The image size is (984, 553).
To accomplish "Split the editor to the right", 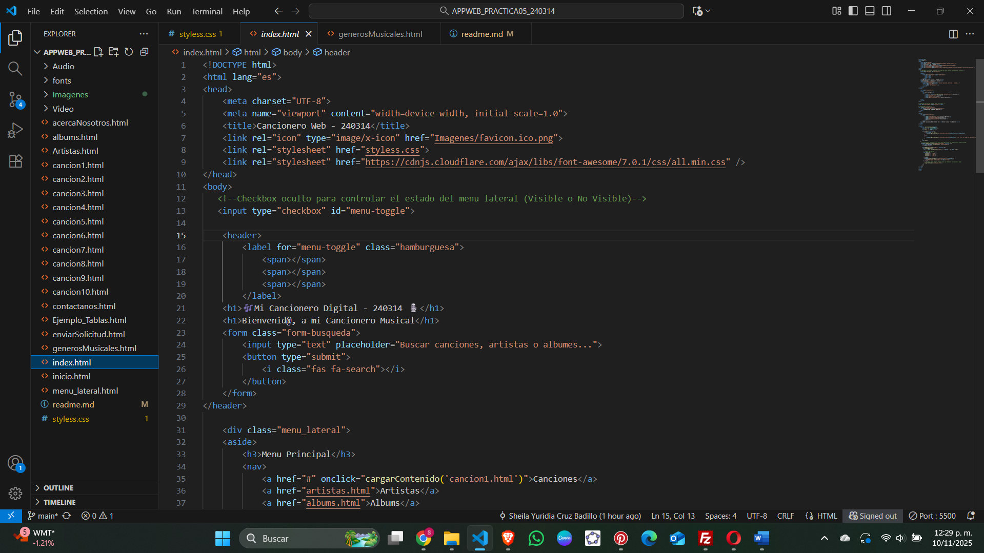I will point(953,34).
